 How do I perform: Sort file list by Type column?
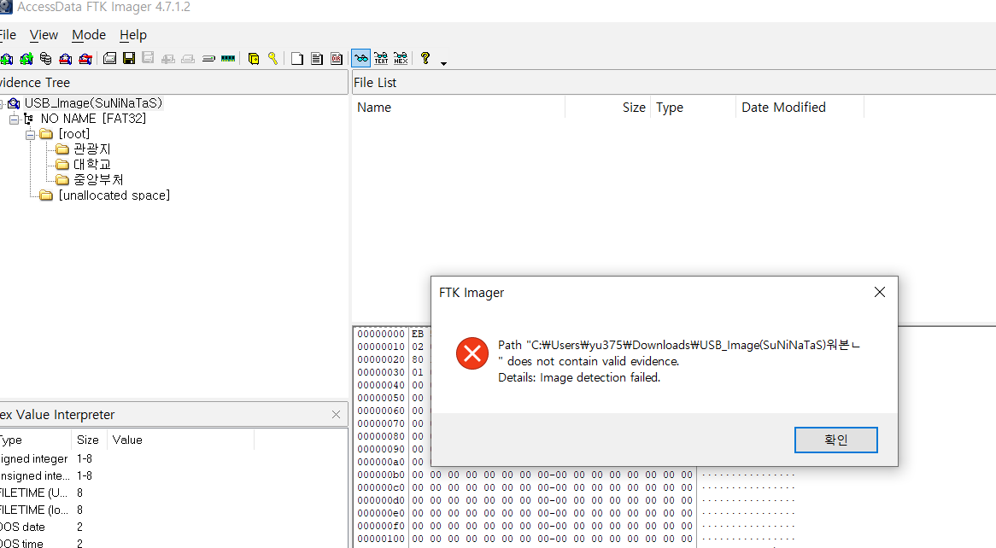(693, 108)
